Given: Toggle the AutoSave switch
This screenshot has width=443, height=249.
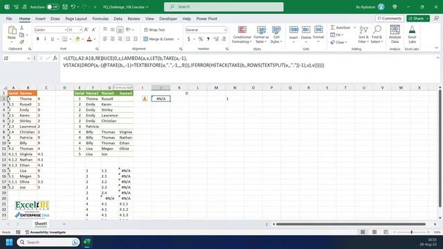Looking at the screenshot, I should [53, 7].
